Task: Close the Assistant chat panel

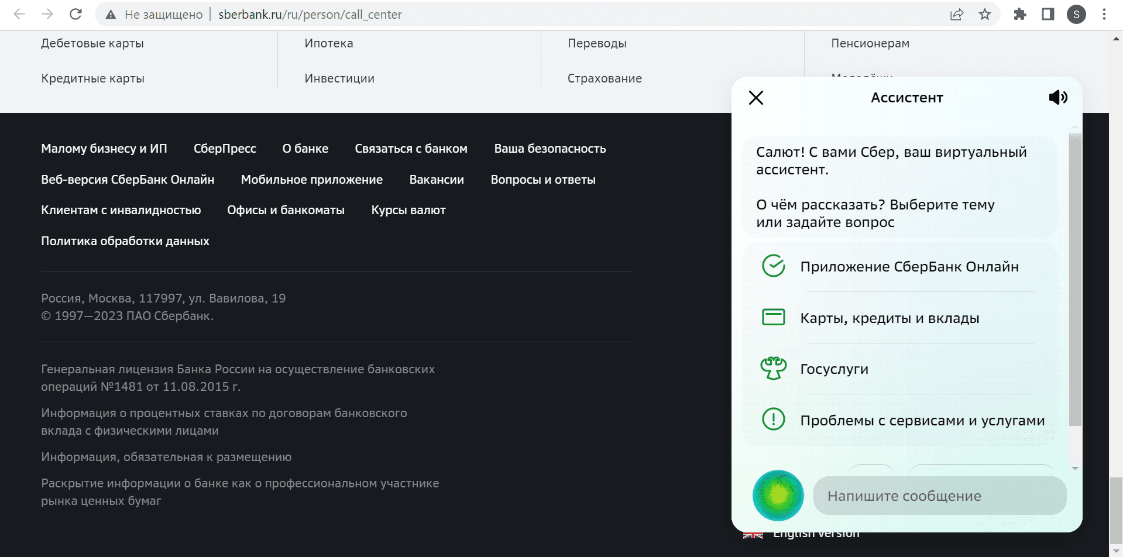Action: (756, 98)
